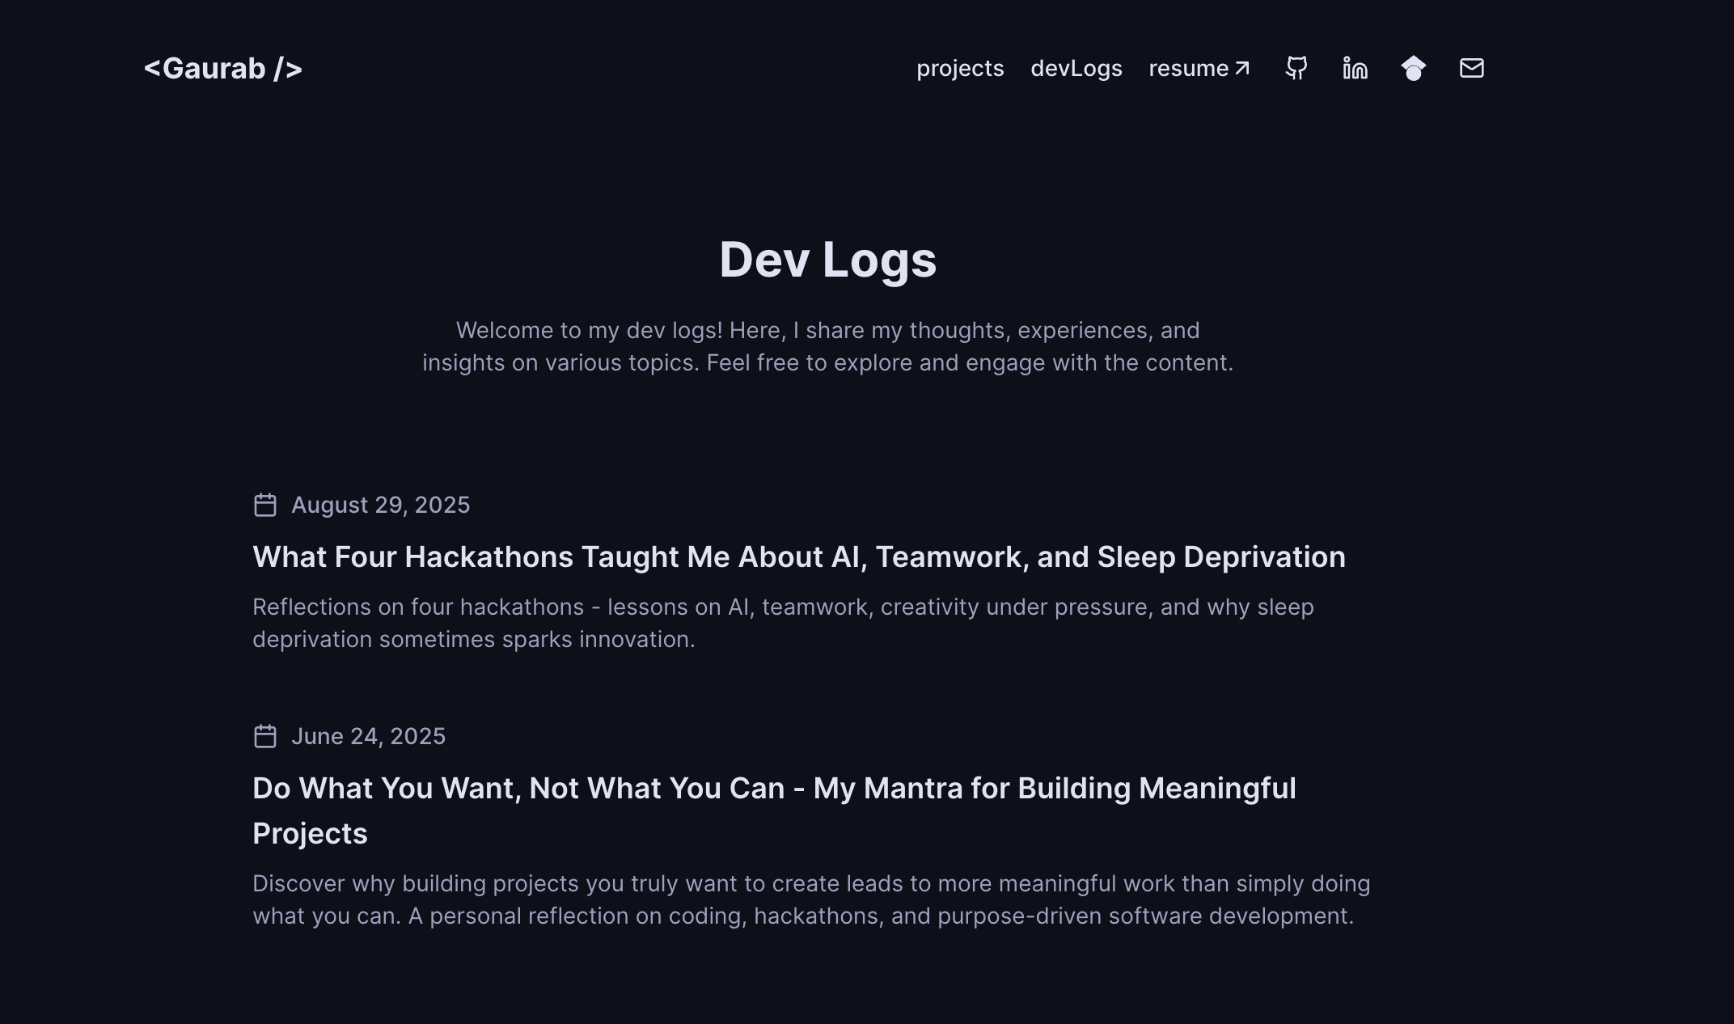Open the GitHub profile icon
The image size is (1734, 1024).
(x=1296, y=68)
